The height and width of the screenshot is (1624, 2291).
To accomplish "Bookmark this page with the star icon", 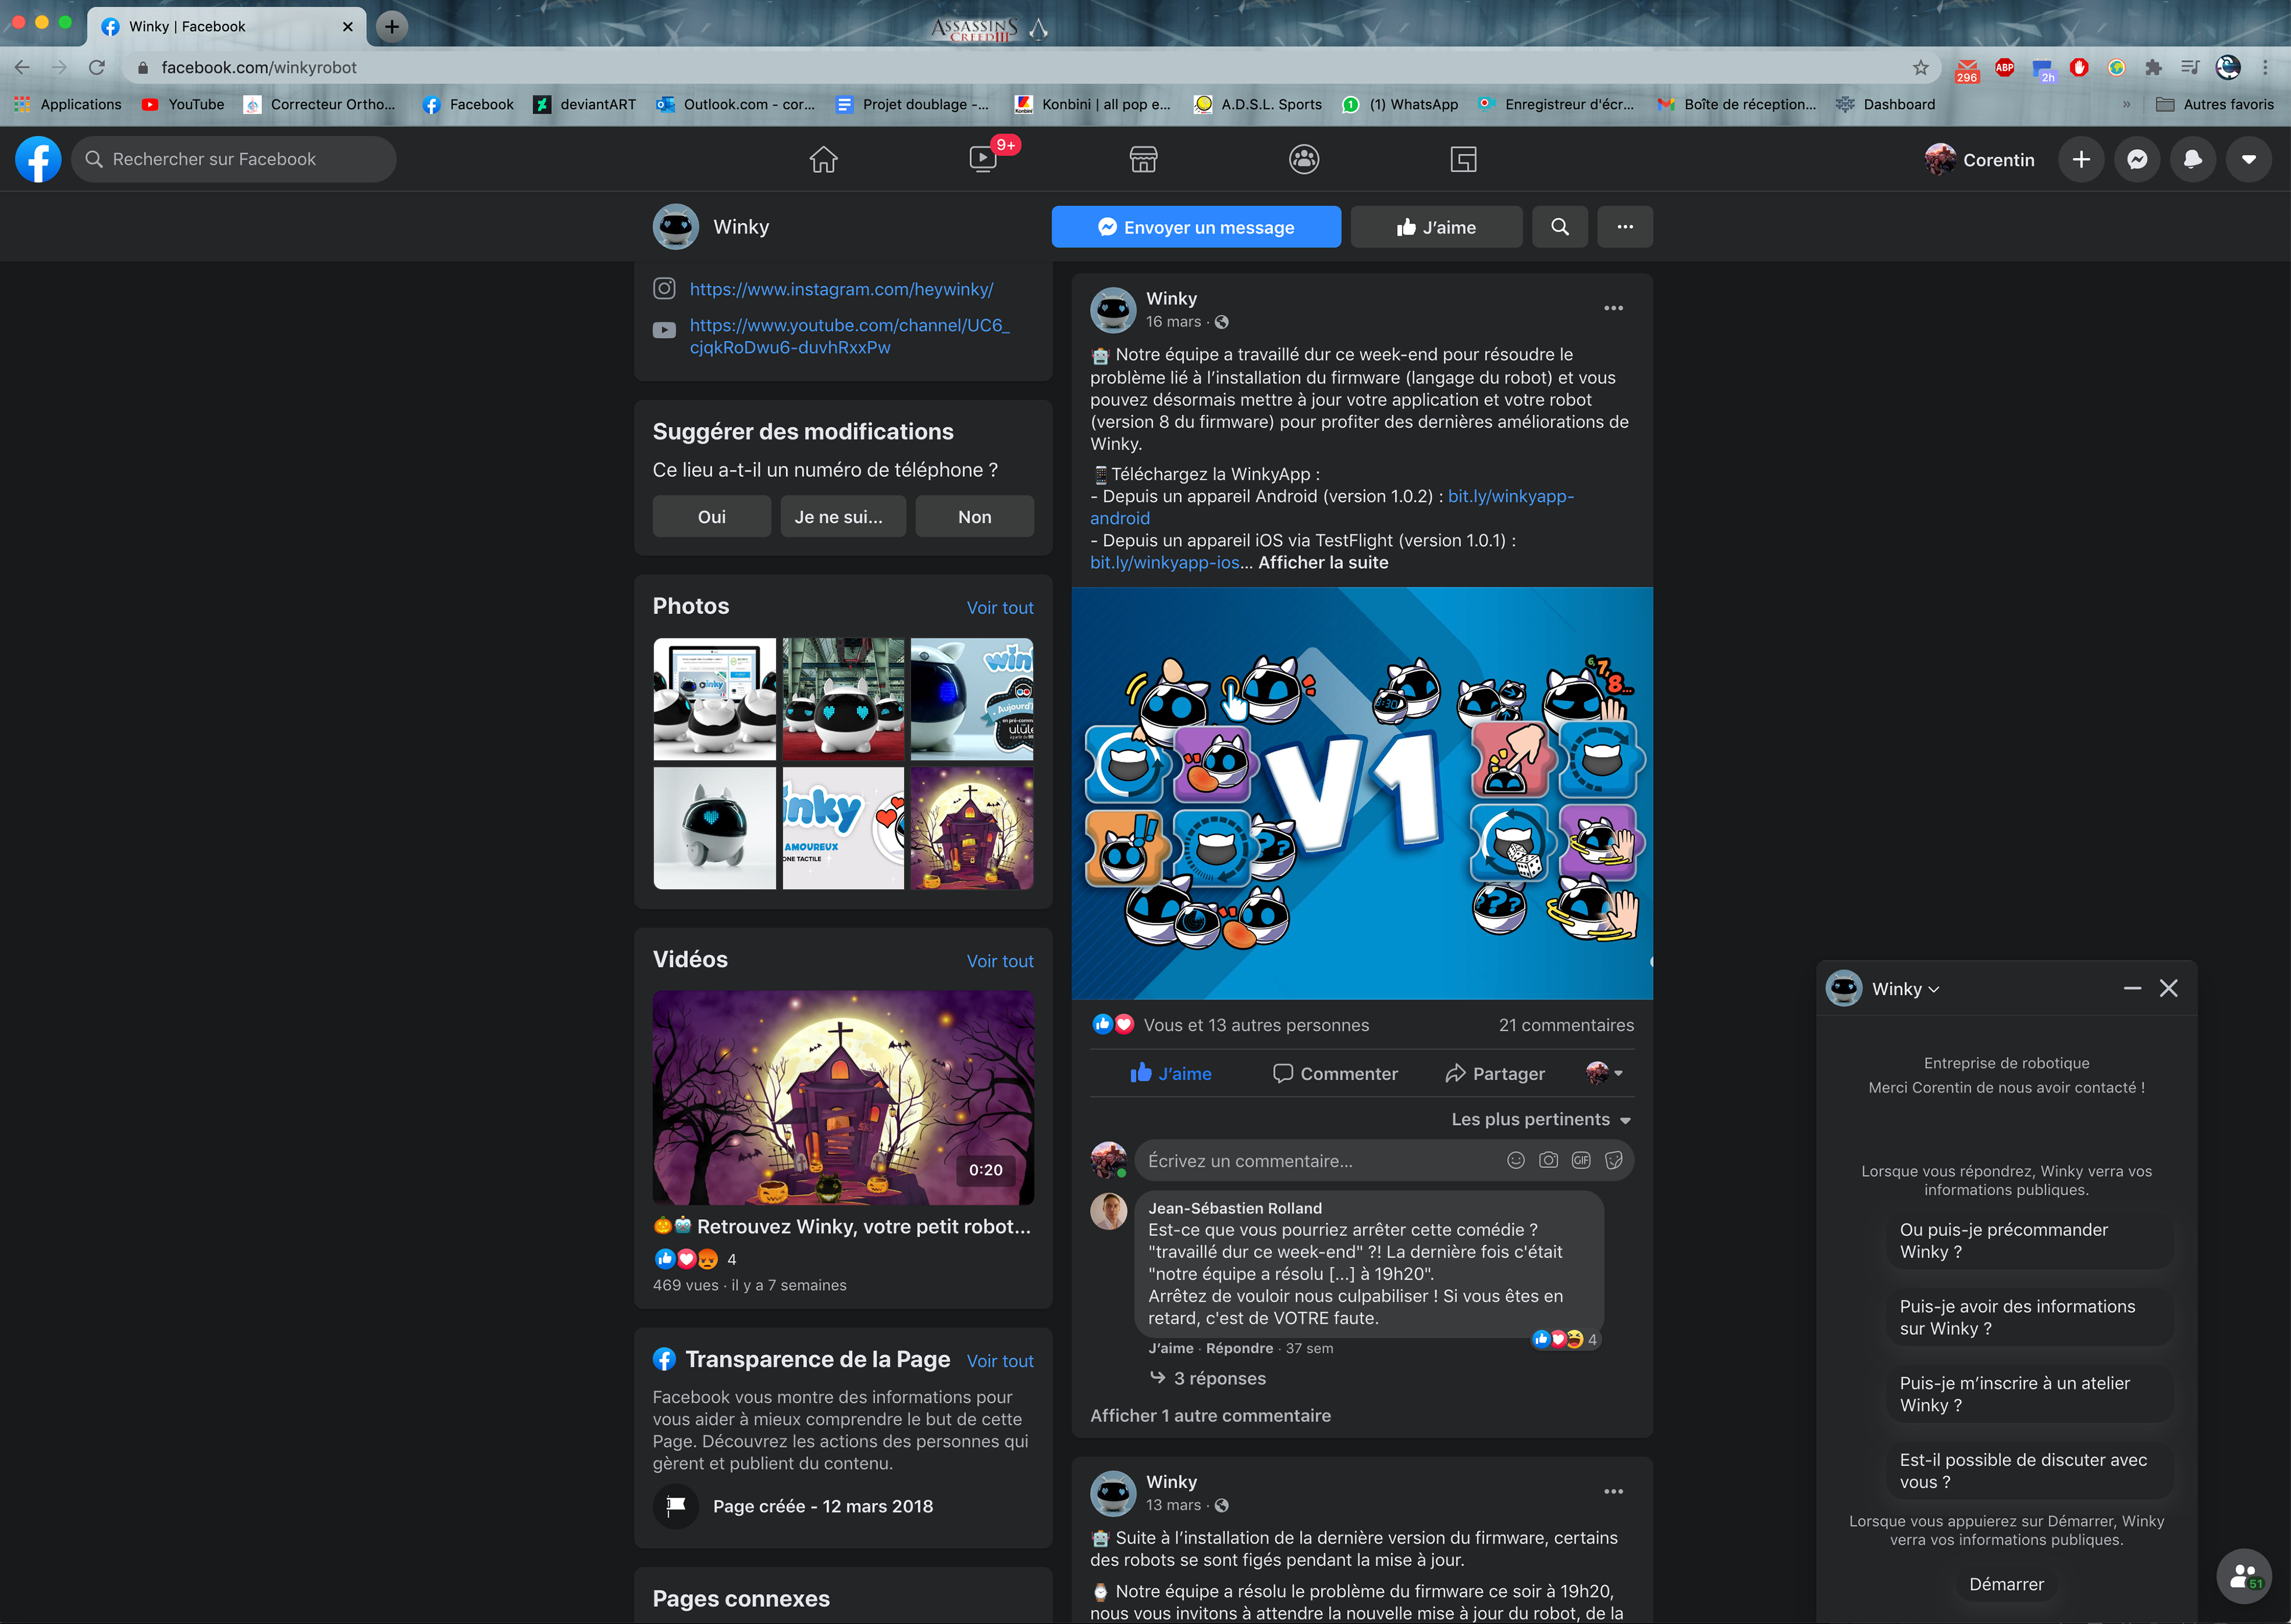I will (1921, 67).
